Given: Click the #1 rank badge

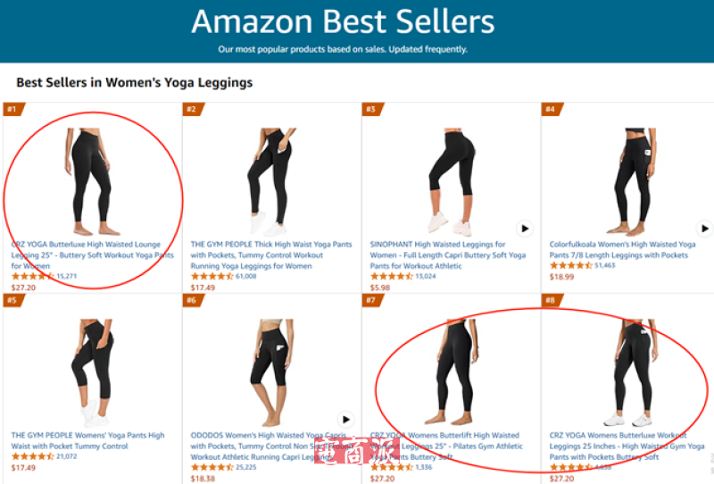Looking at the screenshot, I should 14,109.
